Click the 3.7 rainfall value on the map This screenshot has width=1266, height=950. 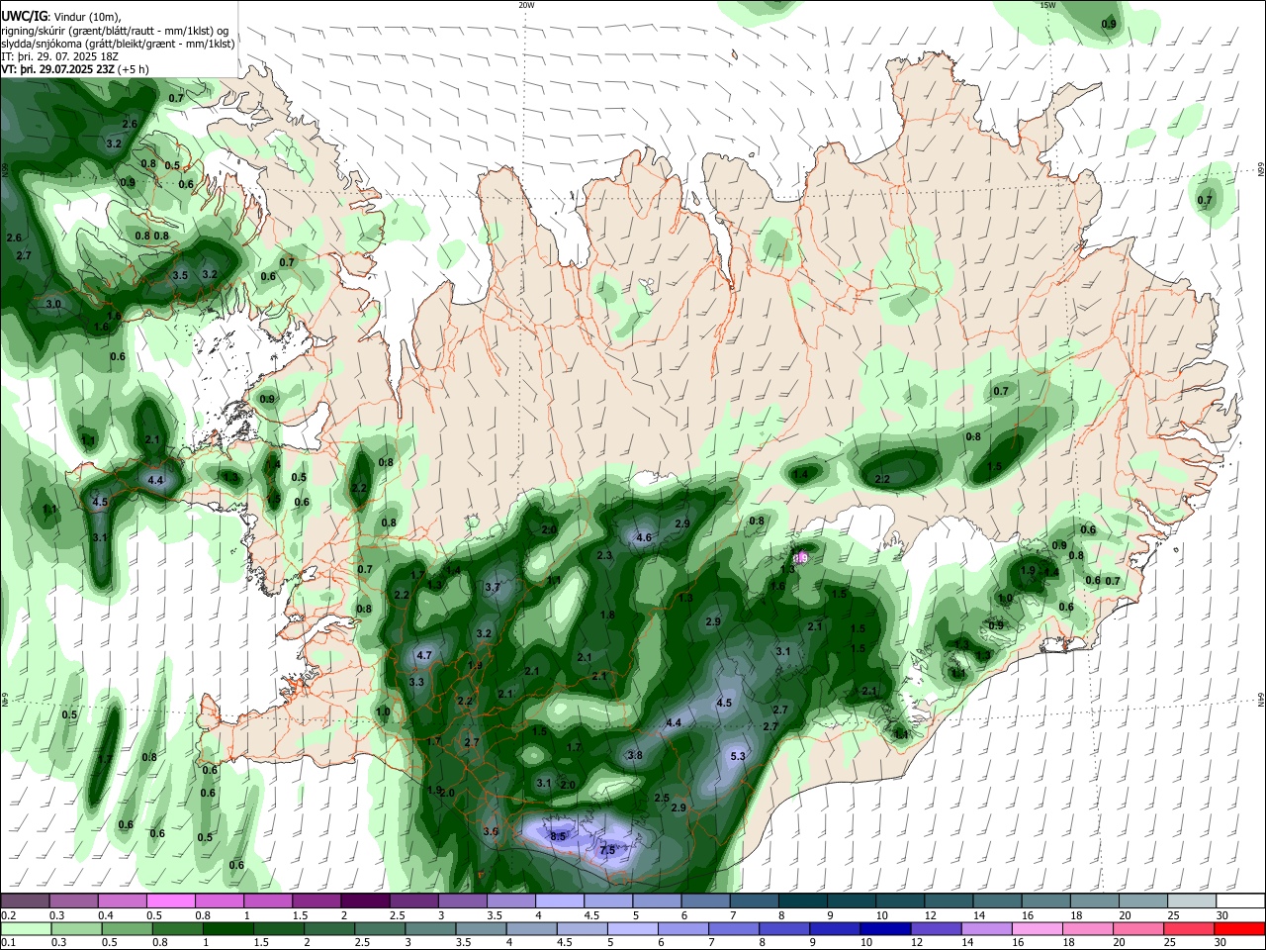coord(493,587)
